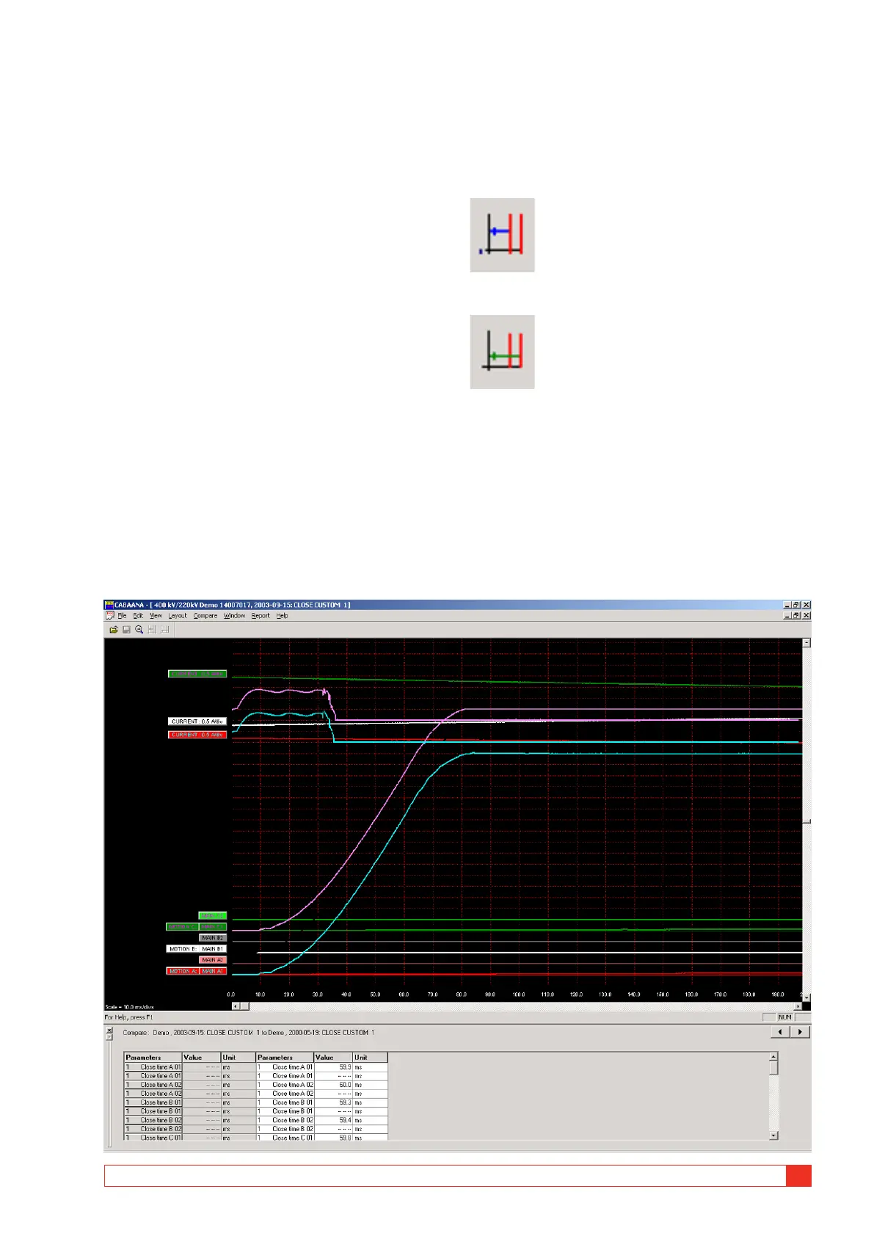Click the Compare Demo description line
Image resolution: width=874 pixels, height=1236 pixels.
pyautogui.click(x=248, y=1032)
